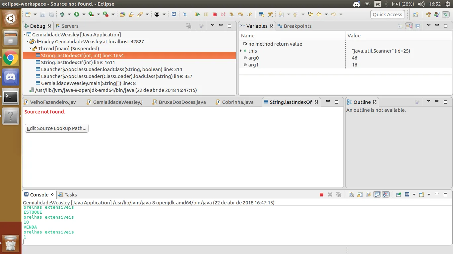Viewport: 453px width, 254px height.
Task: Collapse the GemialidadeWeasley launch tree node
Action: [x=25, y=34]
